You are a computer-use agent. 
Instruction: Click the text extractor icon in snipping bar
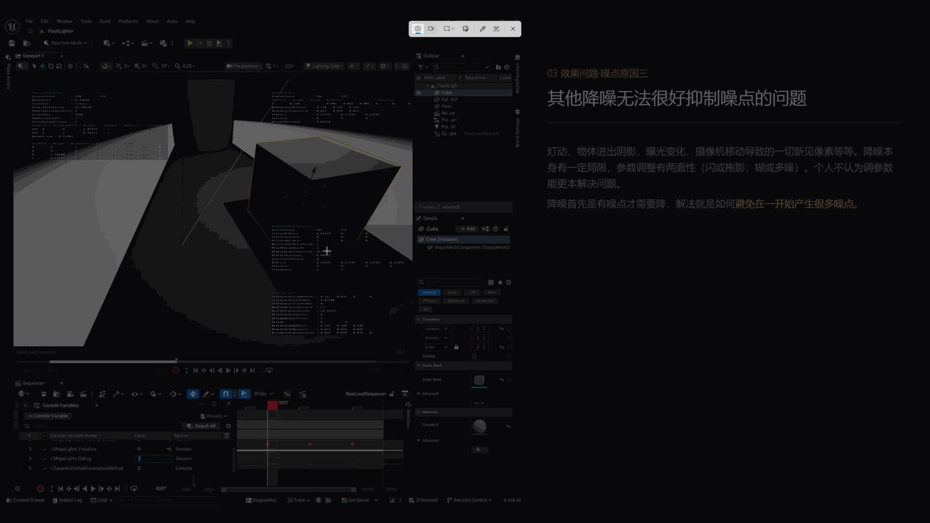[x=496, y=28]
